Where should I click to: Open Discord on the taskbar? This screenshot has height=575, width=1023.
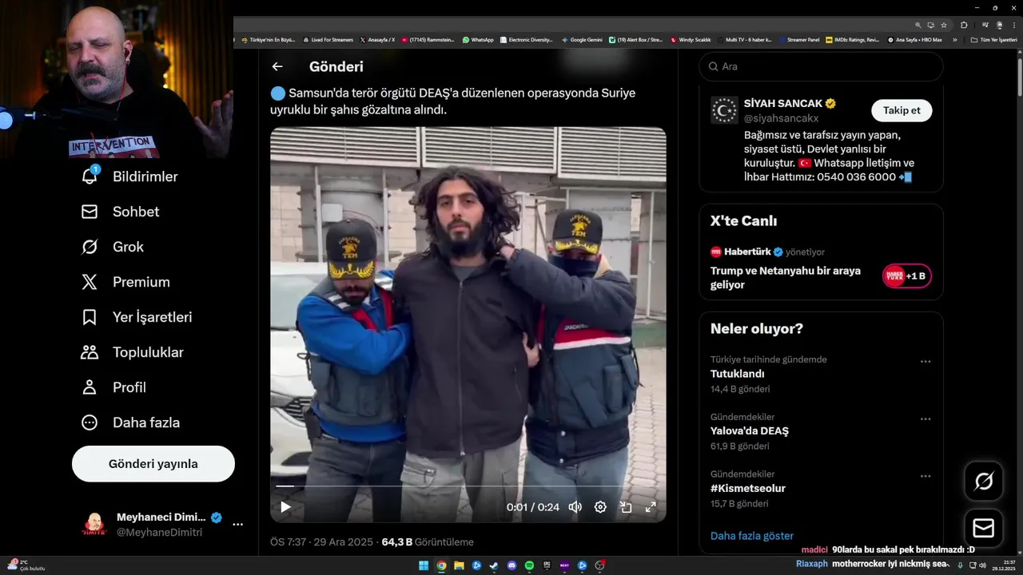[x=511, y=565]
